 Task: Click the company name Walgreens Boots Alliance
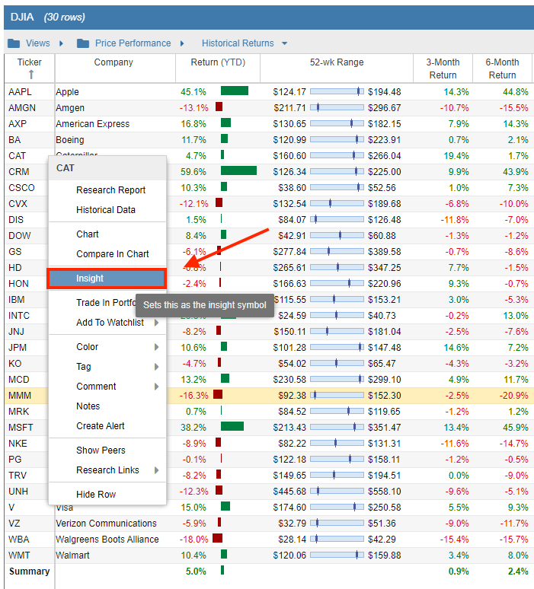(107, 540)
